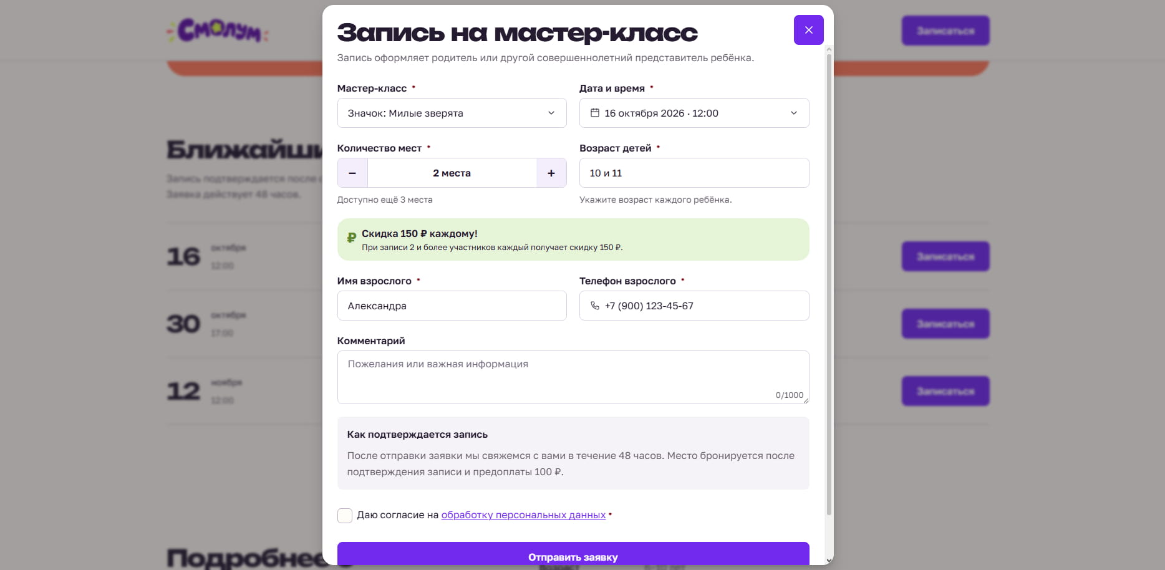Open the Дата и время dropdown
1165x570 pixels.
(694, 113)
